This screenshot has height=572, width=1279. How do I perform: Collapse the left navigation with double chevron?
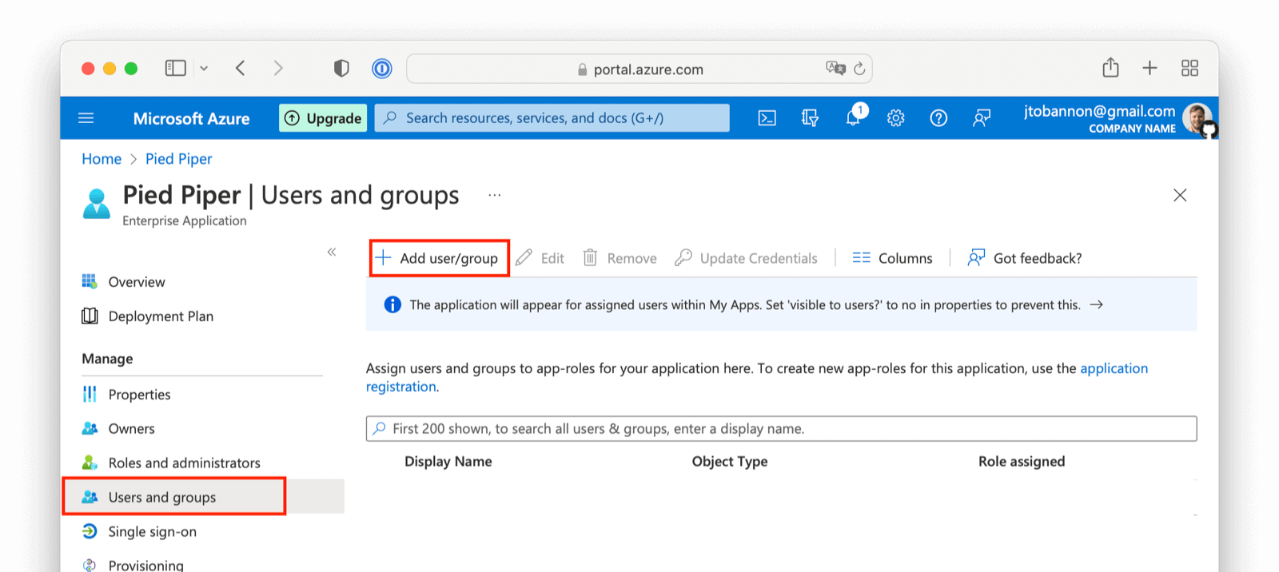click(332, 252)
